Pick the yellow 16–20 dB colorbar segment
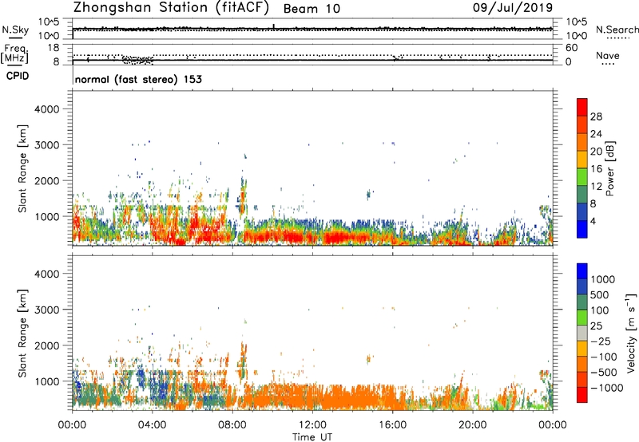The image size is (639, 442). tap(582, 160)
